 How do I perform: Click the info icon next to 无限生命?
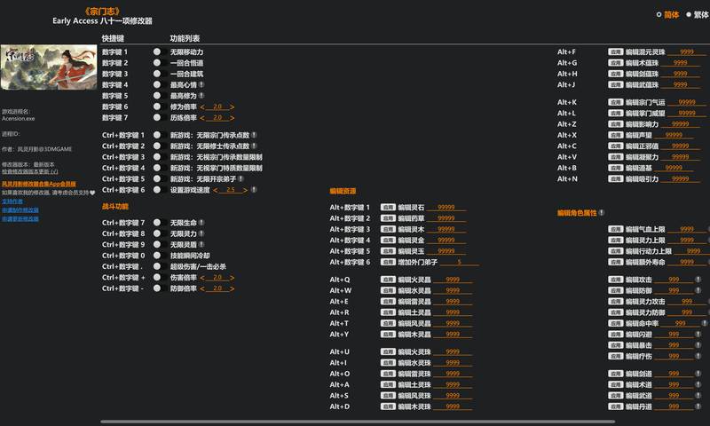tap(201, 222)
